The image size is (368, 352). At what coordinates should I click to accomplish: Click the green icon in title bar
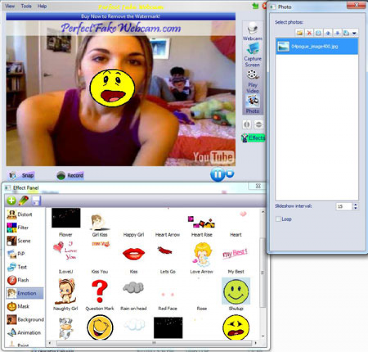[255, 6]
